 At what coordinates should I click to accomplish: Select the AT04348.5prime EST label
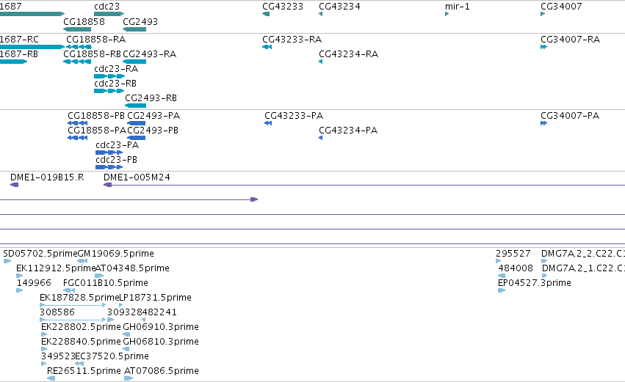coord(132,268)
